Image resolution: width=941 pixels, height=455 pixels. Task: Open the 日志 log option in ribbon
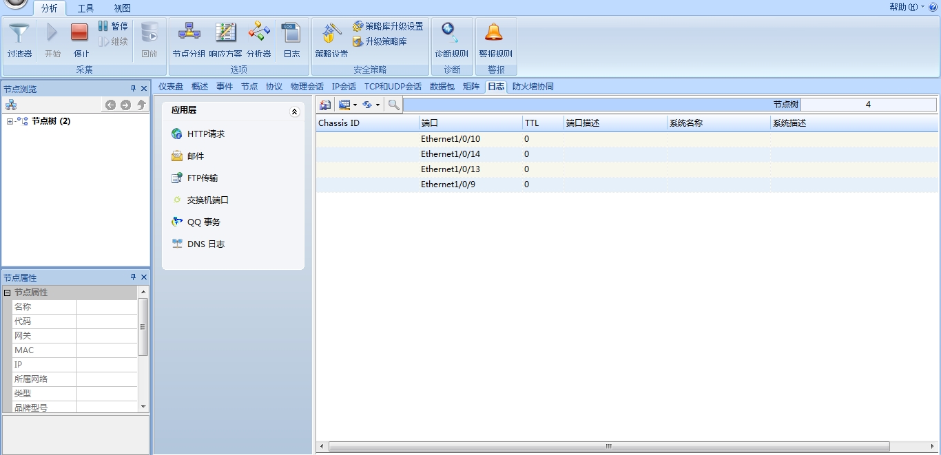[291, 40]
